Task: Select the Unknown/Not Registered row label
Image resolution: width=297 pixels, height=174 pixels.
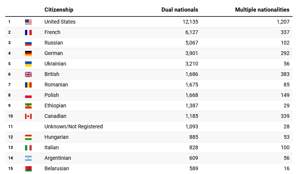Action: pos(74,127)
